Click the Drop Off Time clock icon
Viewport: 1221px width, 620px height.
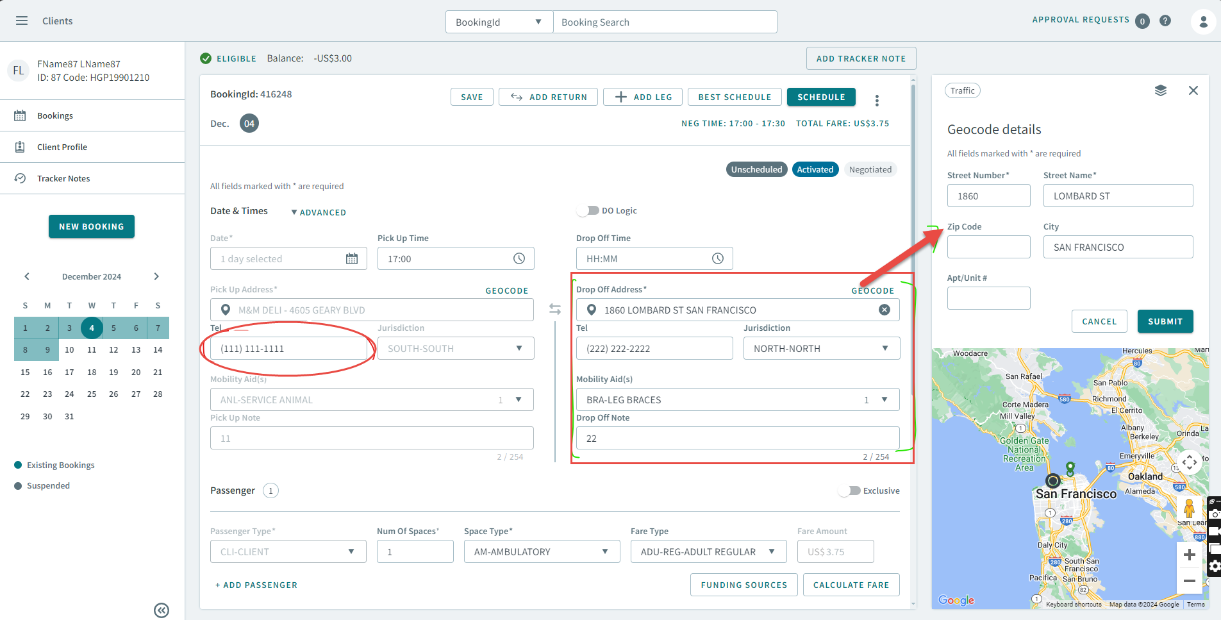tap(718, 258)
